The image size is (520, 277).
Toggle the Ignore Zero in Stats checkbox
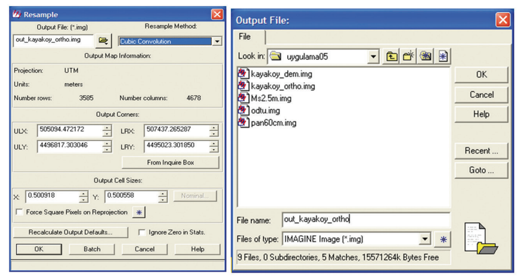(142, 232)
